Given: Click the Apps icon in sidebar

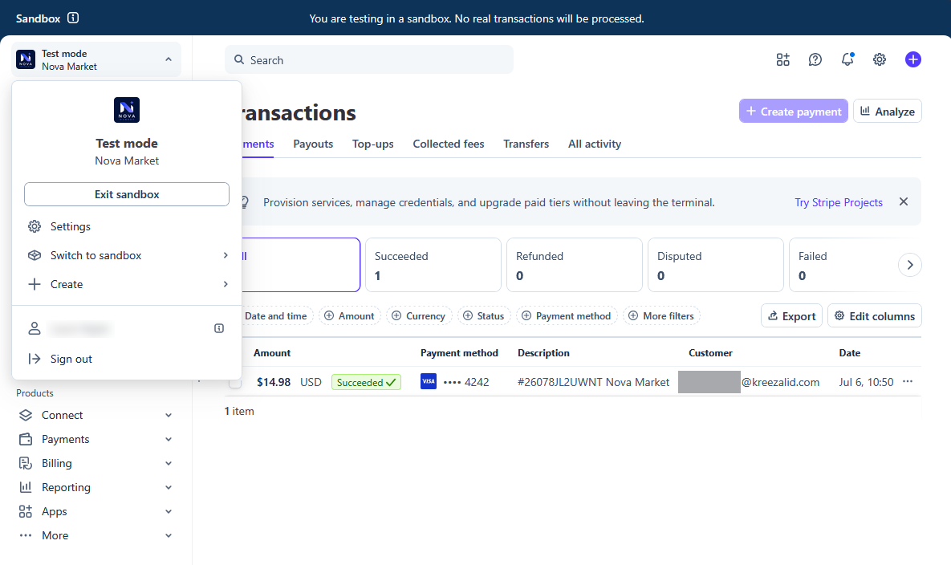Looking at the screenshot, I should pyautogui.click(x=26, y=512).
